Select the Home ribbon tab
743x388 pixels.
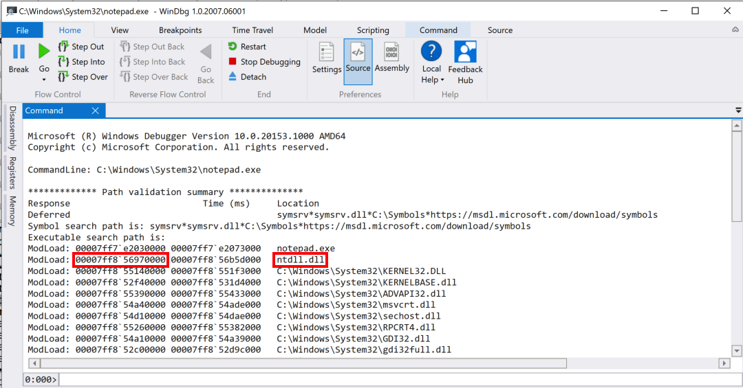pos(69,30)
